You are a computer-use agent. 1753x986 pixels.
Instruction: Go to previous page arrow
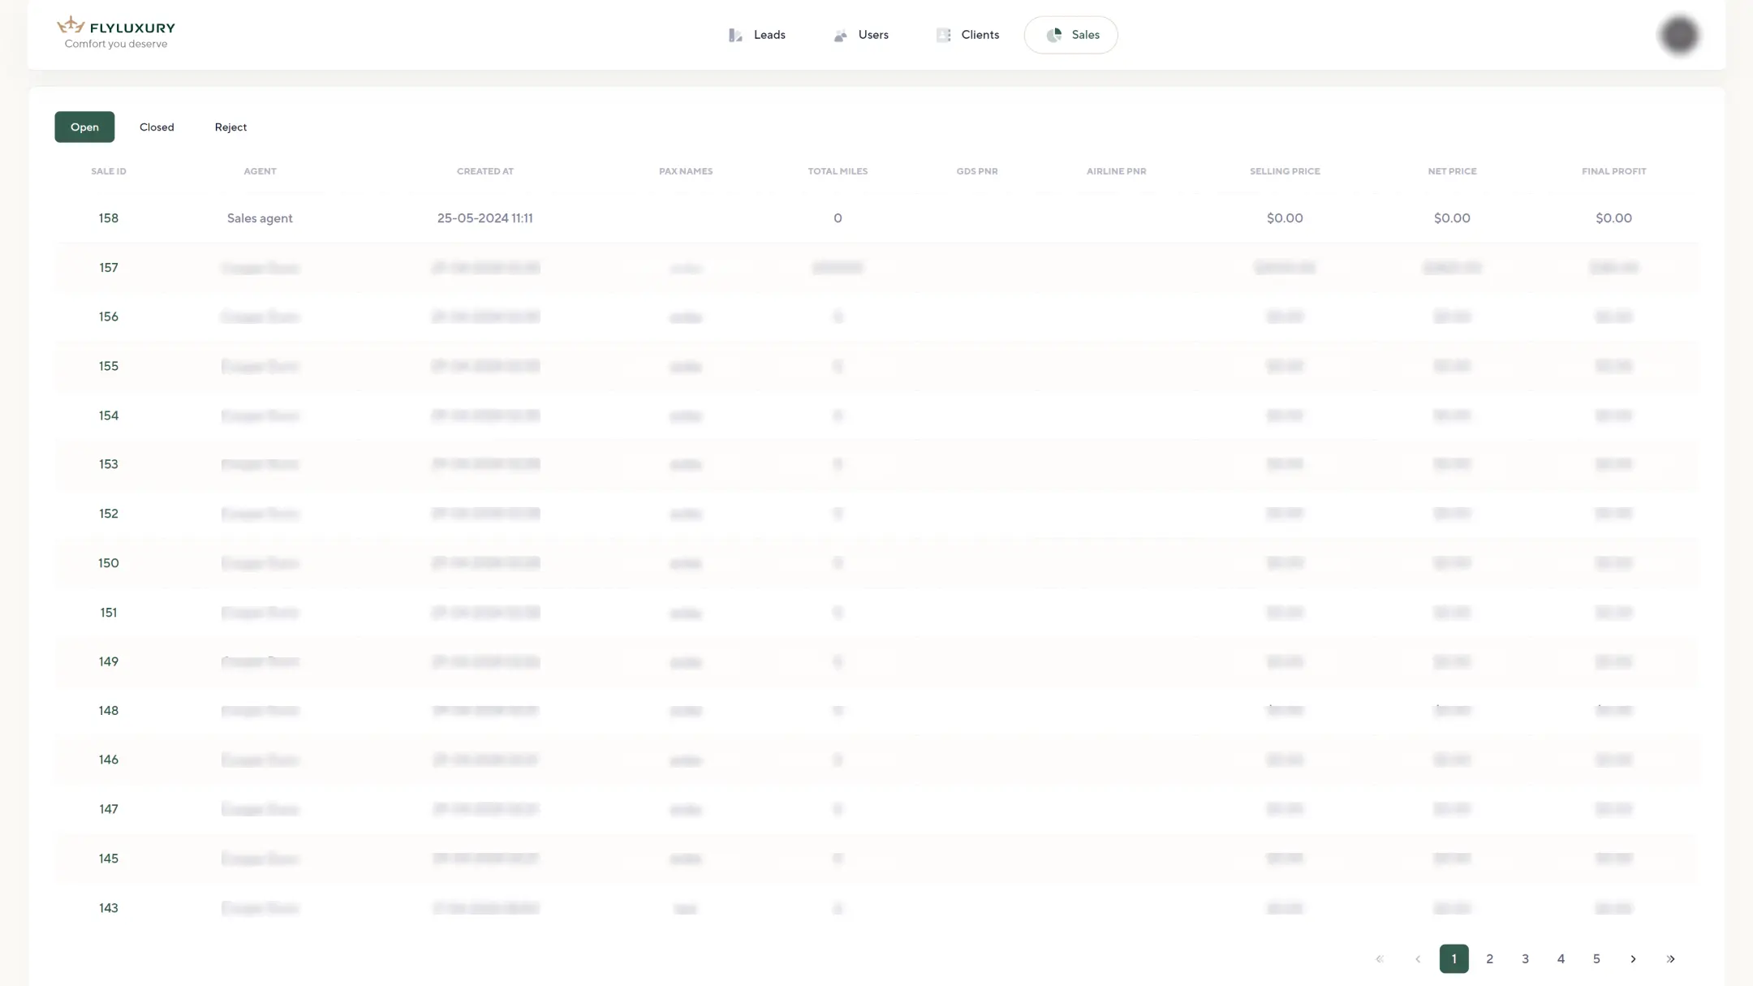pyautogui.click(x=1417, y=958)
